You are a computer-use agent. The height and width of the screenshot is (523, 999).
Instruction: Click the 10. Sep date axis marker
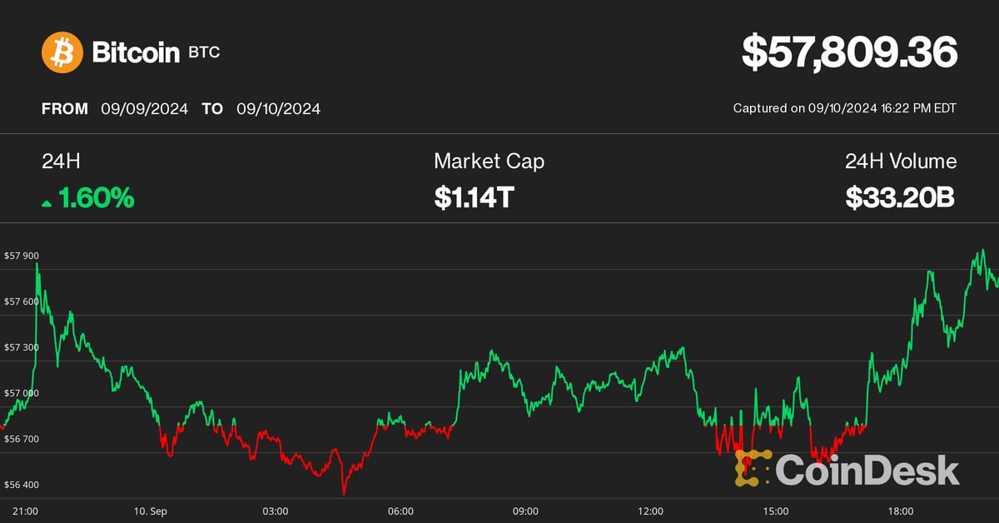pyautogui.click(x=151, y=511)
